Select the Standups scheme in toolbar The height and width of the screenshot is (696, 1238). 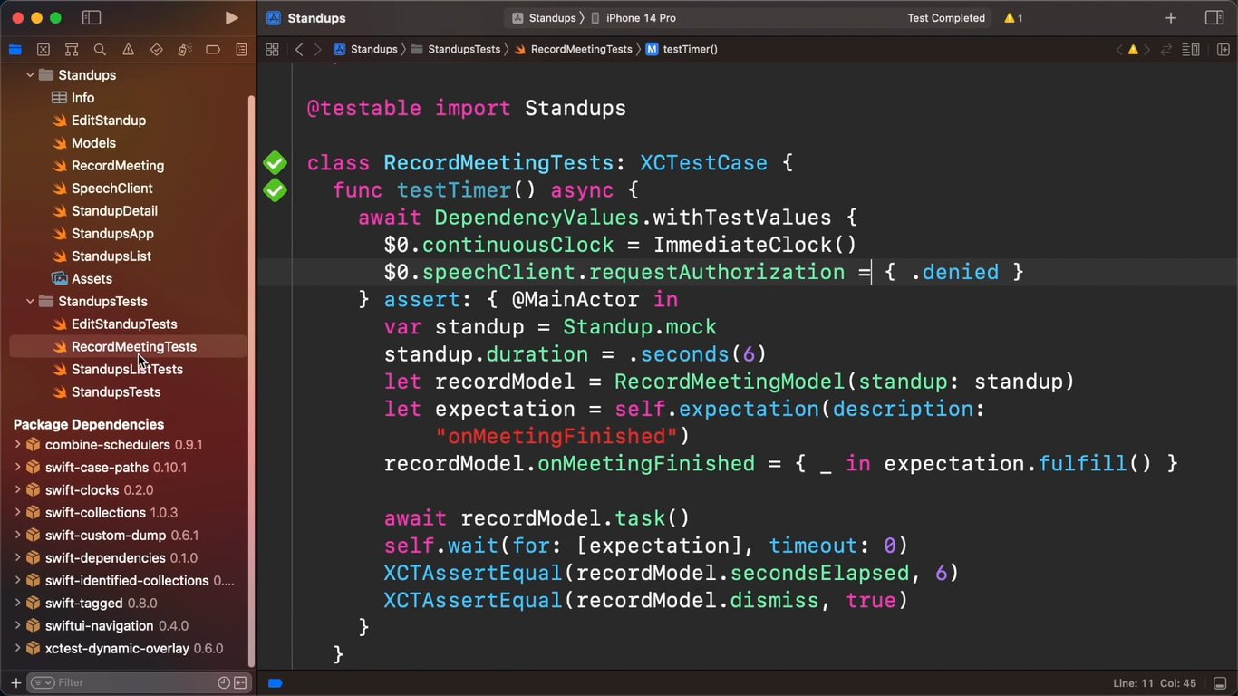(545, 18)
